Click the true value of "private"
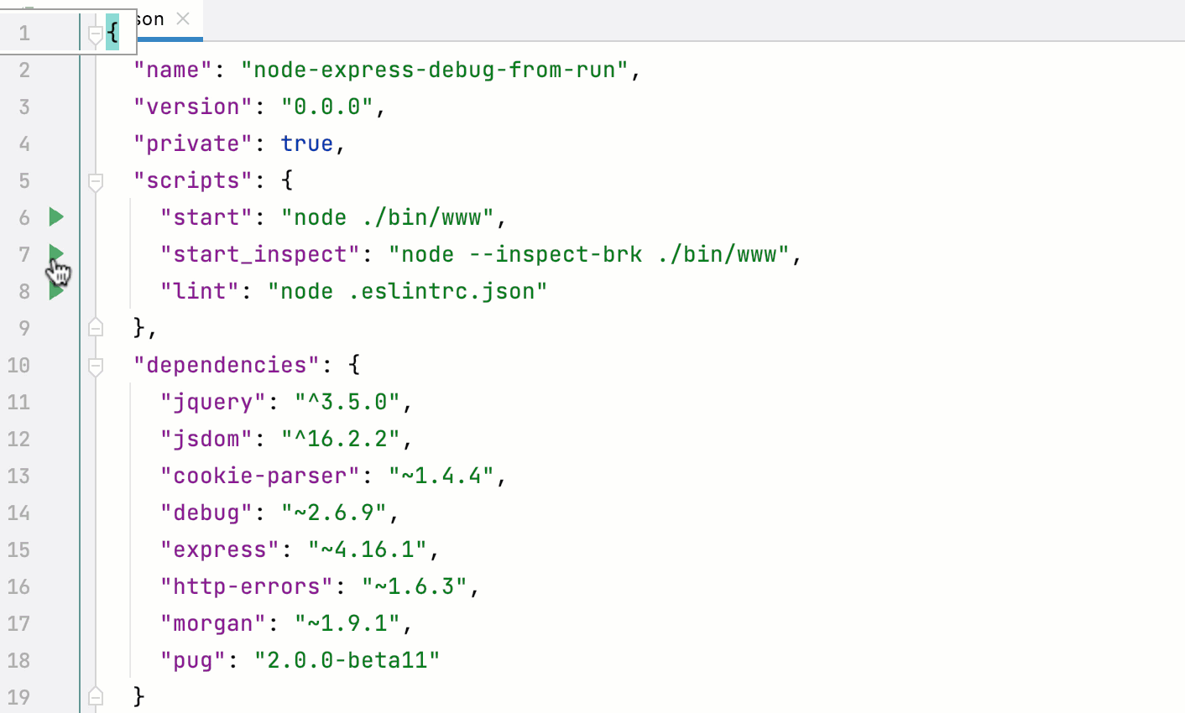1185x713 pixels. tap(306, 143)
